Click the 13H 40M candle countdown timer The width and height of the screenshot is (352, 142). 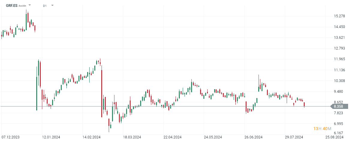point(322,129)
